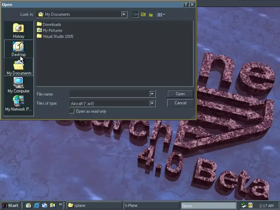Open the Start menu
The height and width of the screenshot is (210, 280).
10,205
